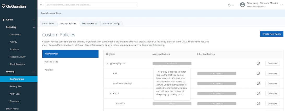Open the info icon for AAA row
The image size is (285, 111).
258,73
